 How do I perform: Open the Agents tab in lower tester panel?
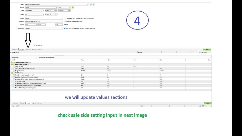click(34, 103)
